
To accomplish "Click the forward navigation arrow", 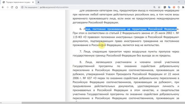I will pos(8,7).
